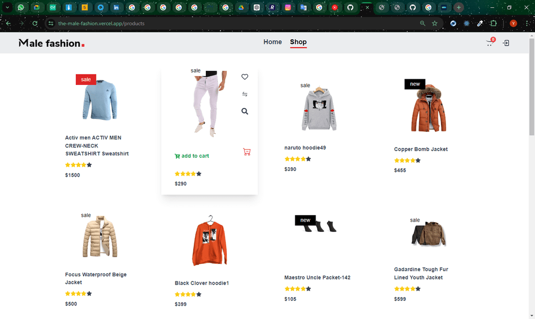The height and width of the screenshot is (319, 535).
Task: Click the blue sweatshirt product image
Action: [100, 100]
